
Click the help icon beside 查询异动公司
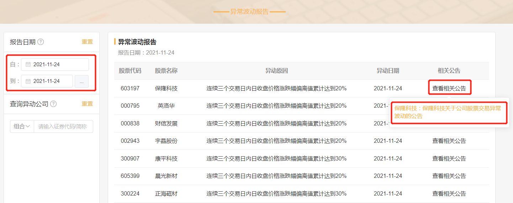pos(53,104)
